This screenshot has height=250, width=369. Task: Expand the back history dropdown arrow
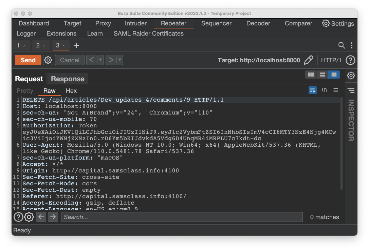[x=100, y=60]
